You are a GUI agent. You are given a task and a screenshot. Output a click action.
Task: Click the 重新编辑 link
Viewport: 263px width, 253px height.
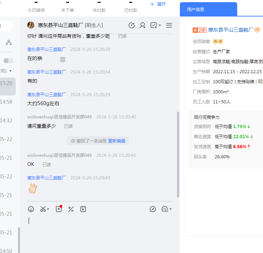point(116,141)
